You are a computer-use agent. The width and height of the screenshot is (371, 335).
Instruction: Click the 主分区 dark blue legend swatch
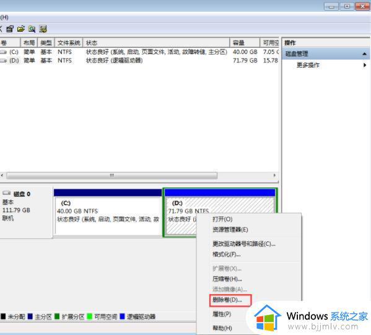tap(30, 316)
